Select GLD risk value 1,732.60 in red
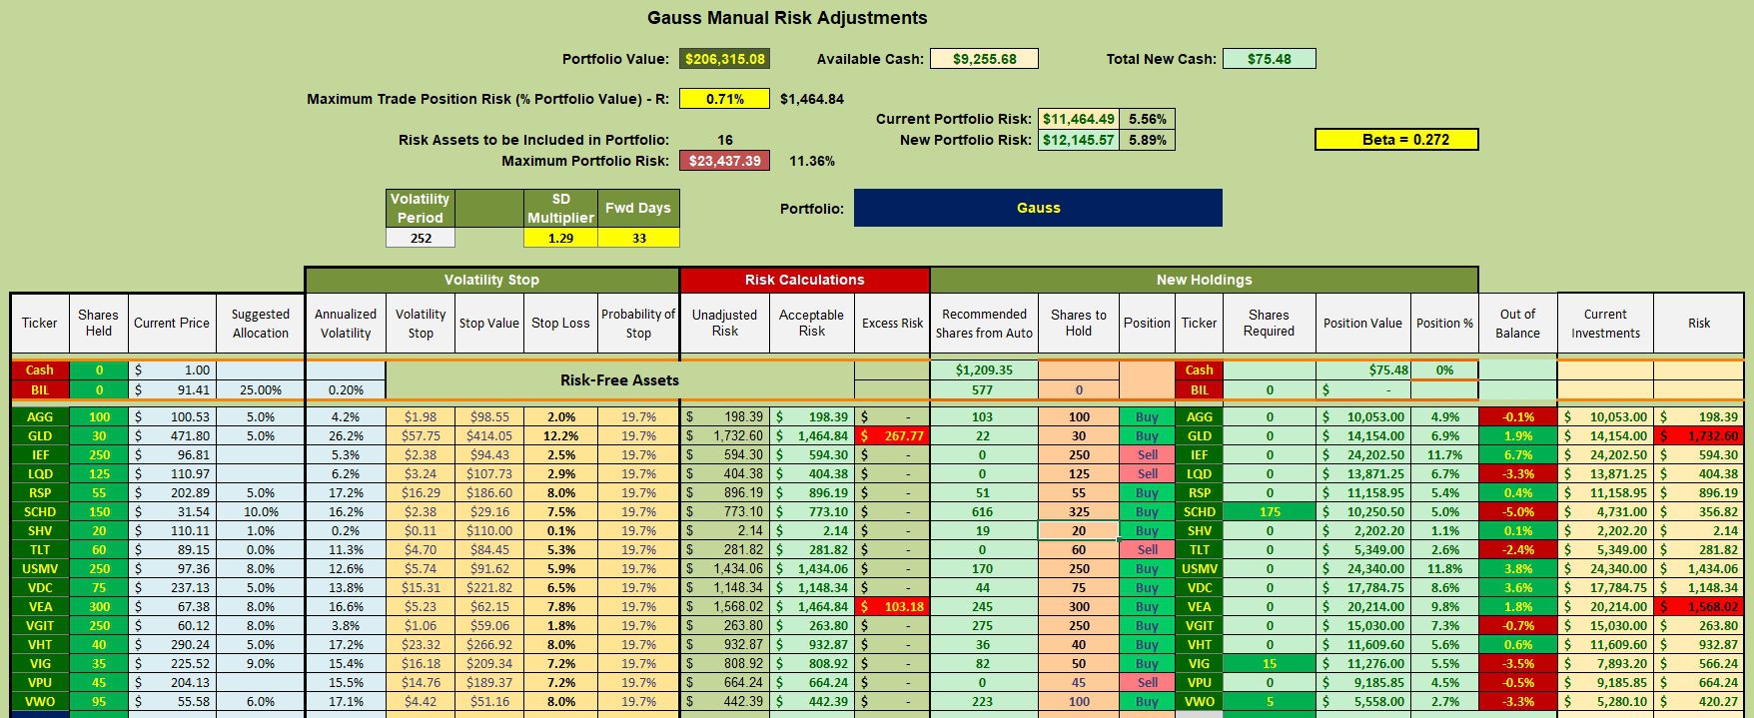The width and height of the screenshot is (1754, 718). pyautogui.click(x=1699, y=435)
